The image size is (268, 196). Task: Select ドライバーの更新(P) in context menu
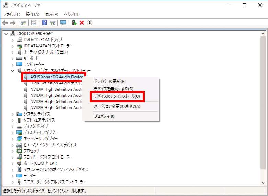(110, 81)
